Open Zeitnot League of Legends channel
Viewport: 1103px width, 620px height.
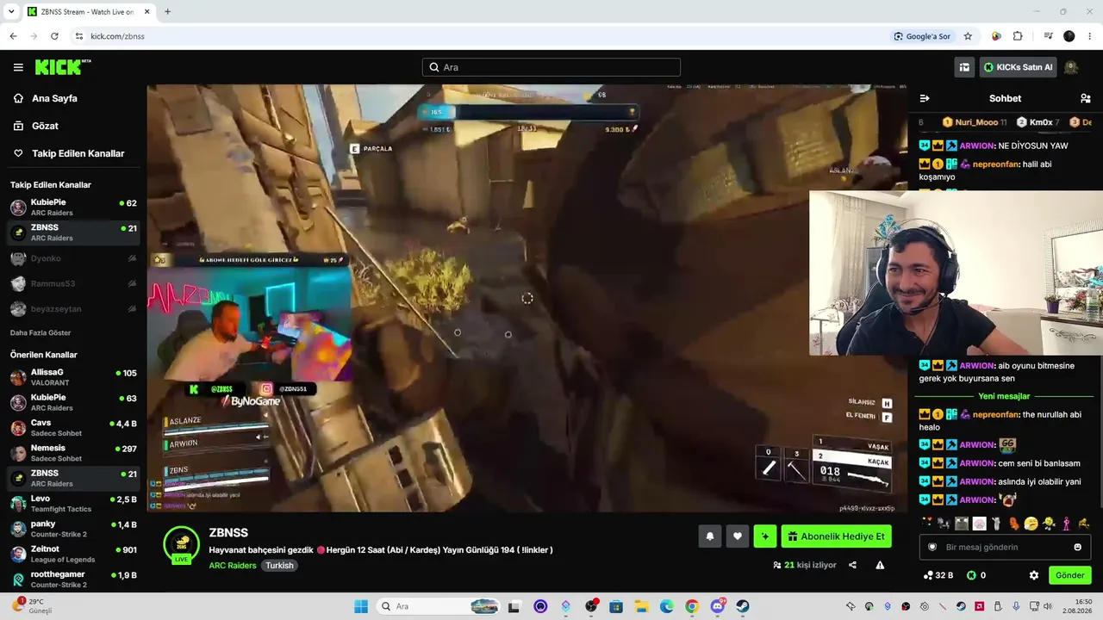pos(73,554)
